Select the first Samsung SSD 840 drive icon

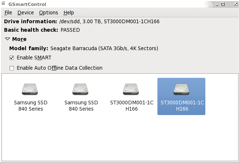tap(31, 89)
